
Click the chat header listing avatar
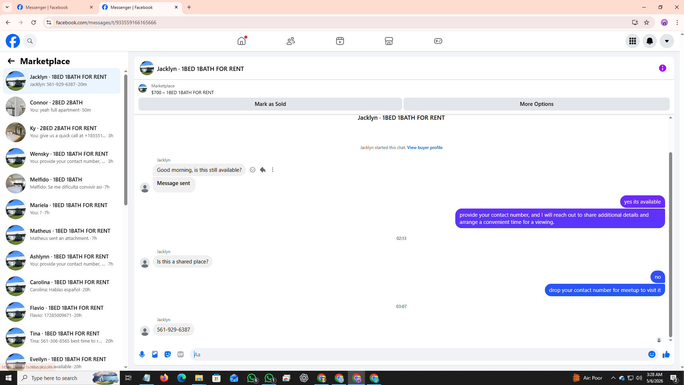point(147,68)
